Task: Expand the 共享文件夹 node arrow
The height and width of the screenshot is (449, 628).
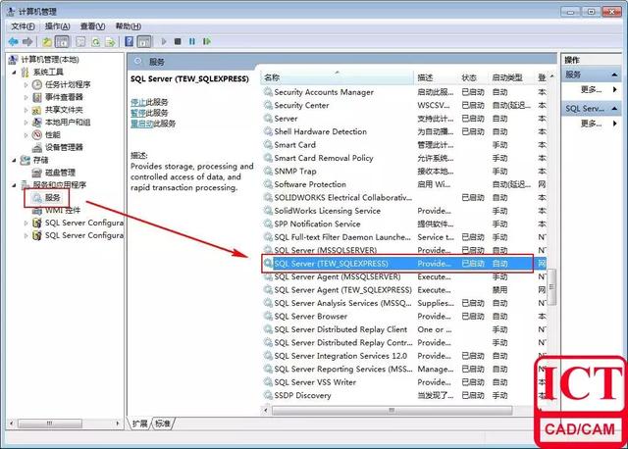Action: point(26,110)
